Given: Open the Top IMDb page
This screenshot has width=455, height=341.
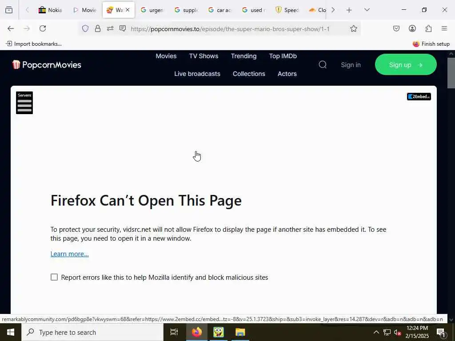Looking at the screenshot, I should click(x=283, y=56).
